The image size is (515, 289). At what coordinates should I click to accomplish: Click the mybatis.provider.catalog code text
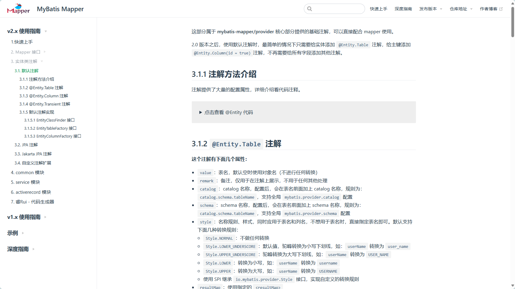coord(312,197)
